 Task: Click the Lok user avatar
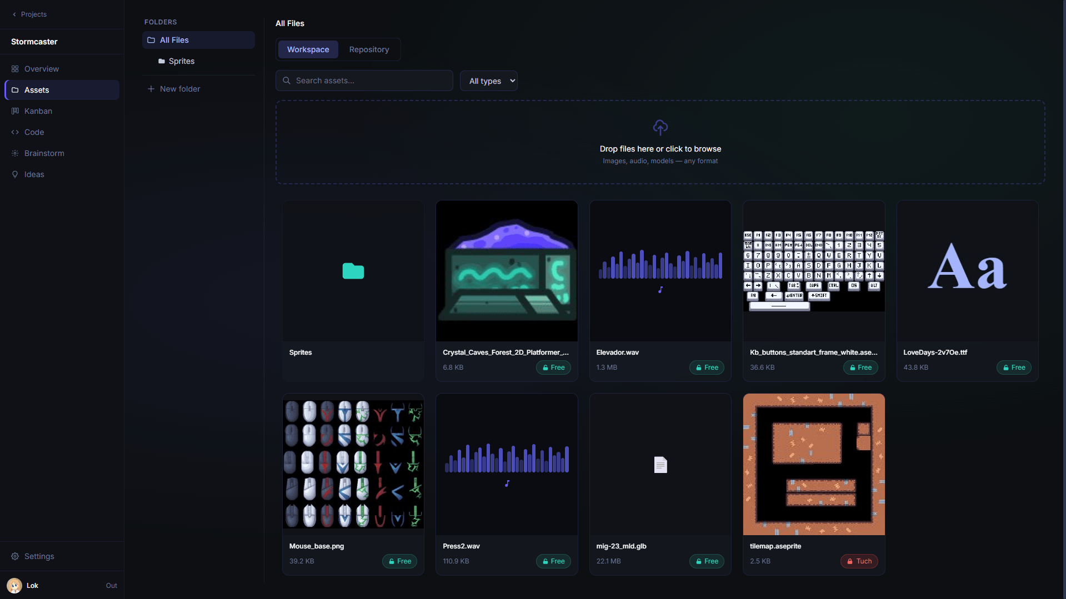click(14, 586)
